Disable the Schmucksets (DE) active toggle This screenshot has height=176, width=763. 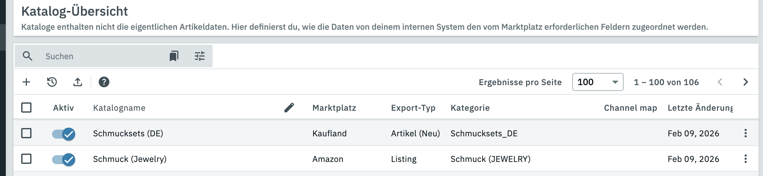coord(64,134)
